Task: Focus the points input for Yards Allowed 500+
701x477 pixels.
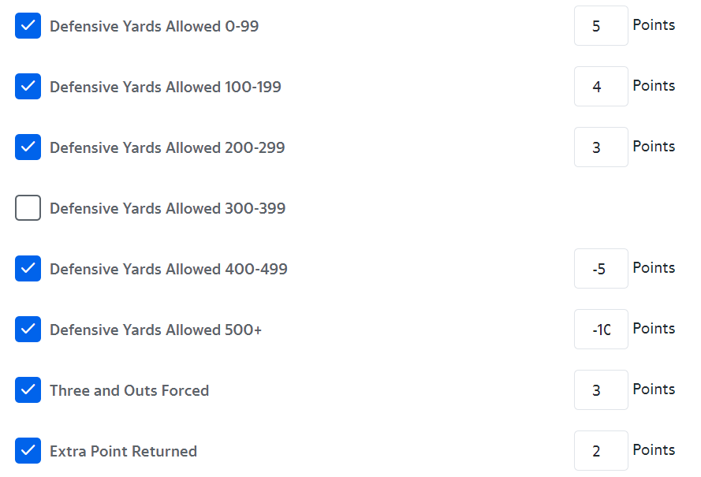Action: pyautogui.click(x=601, y=330)
